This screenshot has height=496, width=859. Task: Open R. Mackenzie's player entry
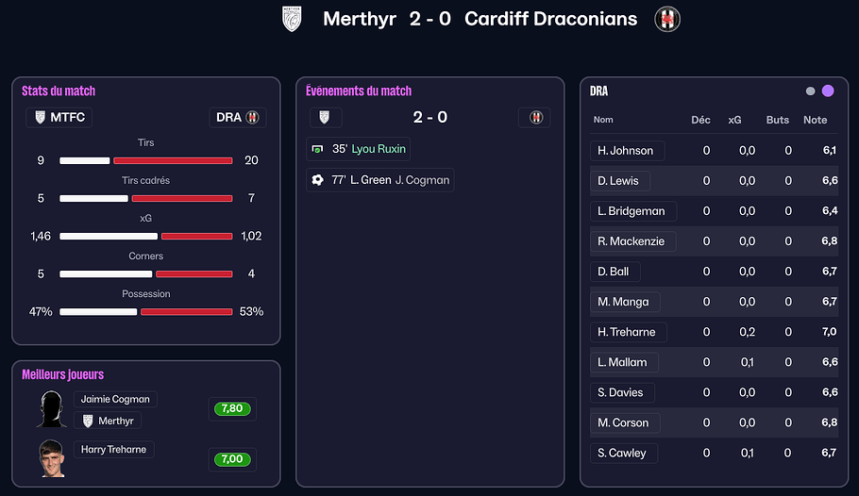631,240
